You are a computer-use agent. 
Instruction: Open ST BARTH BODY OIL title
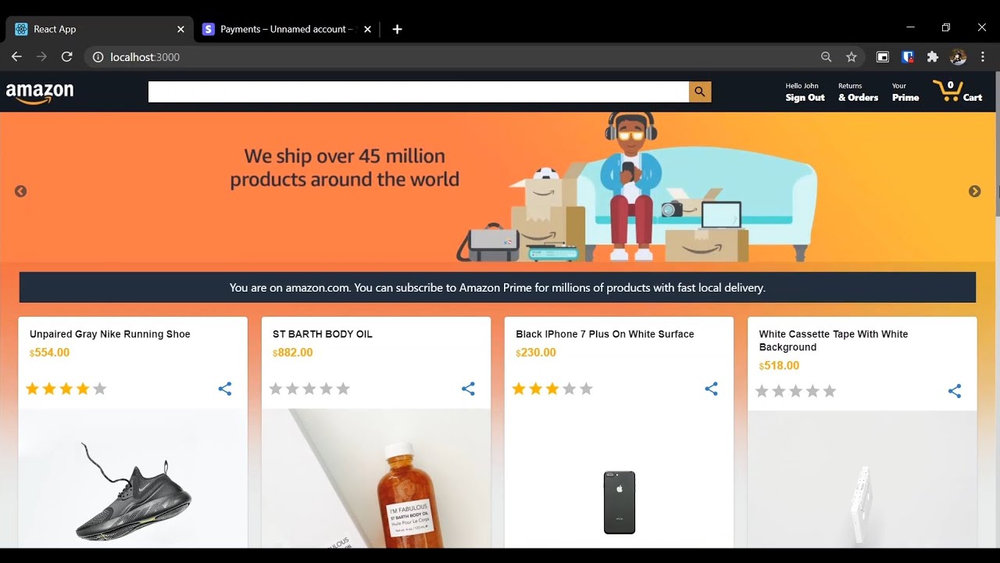(323, 334)
